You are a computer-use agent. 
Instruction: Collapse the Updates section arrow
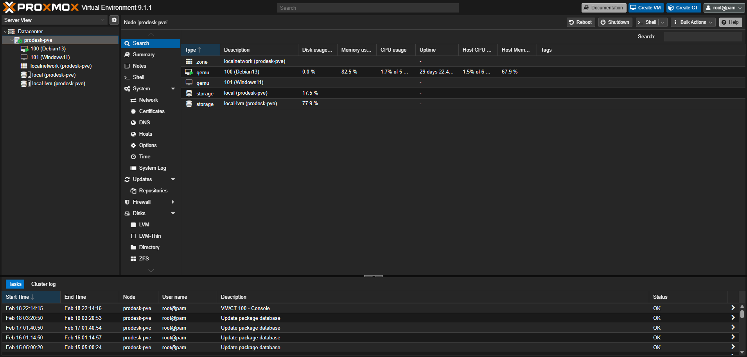tap(173, 179)
